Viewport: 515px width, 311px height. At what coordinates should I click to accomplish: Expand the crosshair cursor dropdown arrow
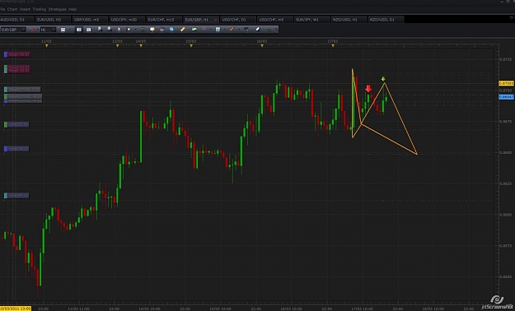pyautogui.click(x=135, y=30)
